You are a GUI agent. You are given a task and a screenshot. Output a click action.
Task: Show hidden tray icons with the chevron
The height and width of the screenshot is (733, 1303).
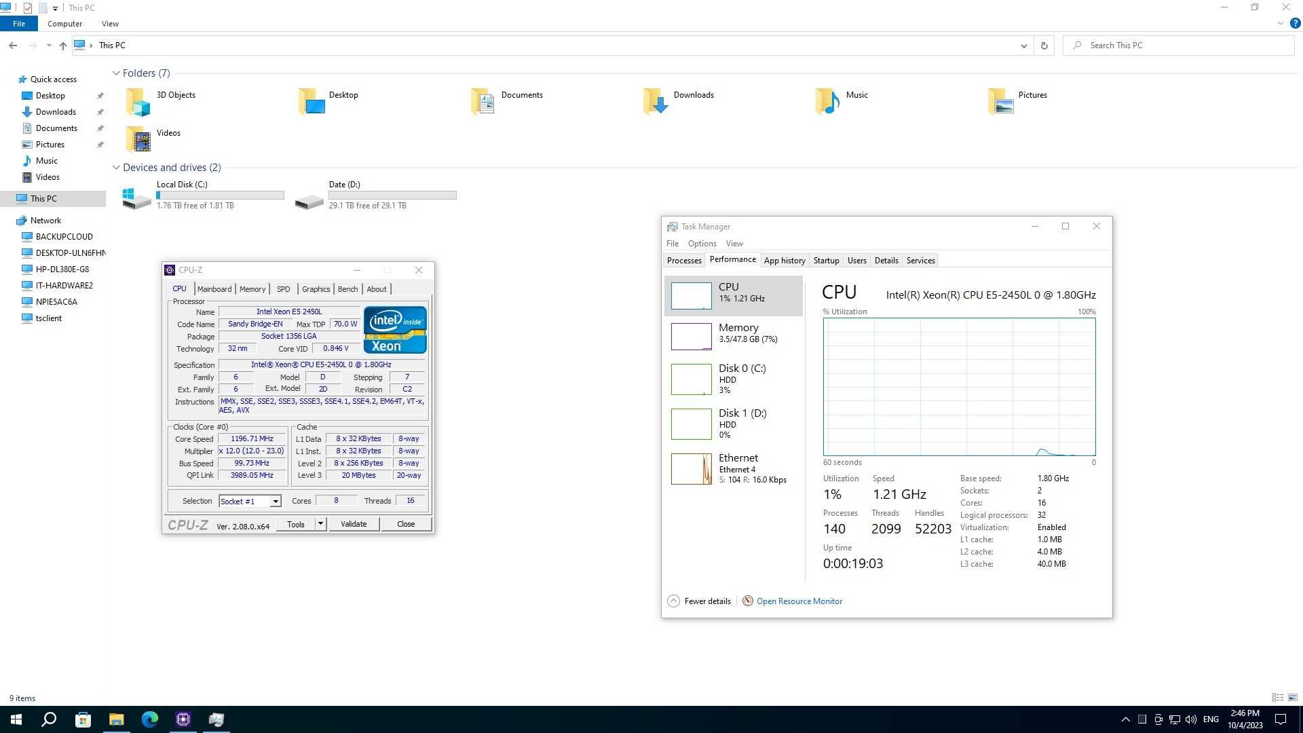tap(1125, 719)
